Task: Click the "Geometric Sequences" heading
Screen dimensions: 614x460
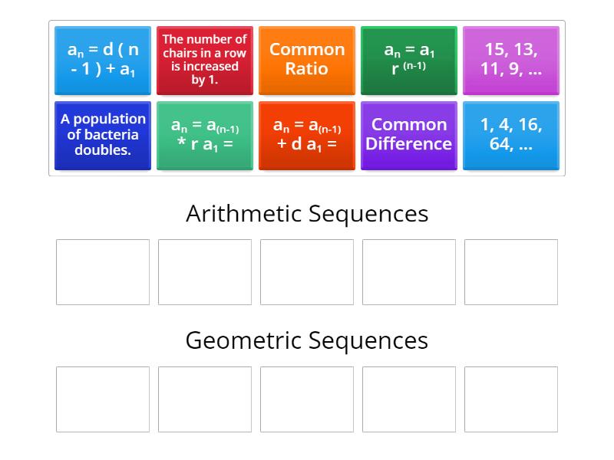Action: 307,340
